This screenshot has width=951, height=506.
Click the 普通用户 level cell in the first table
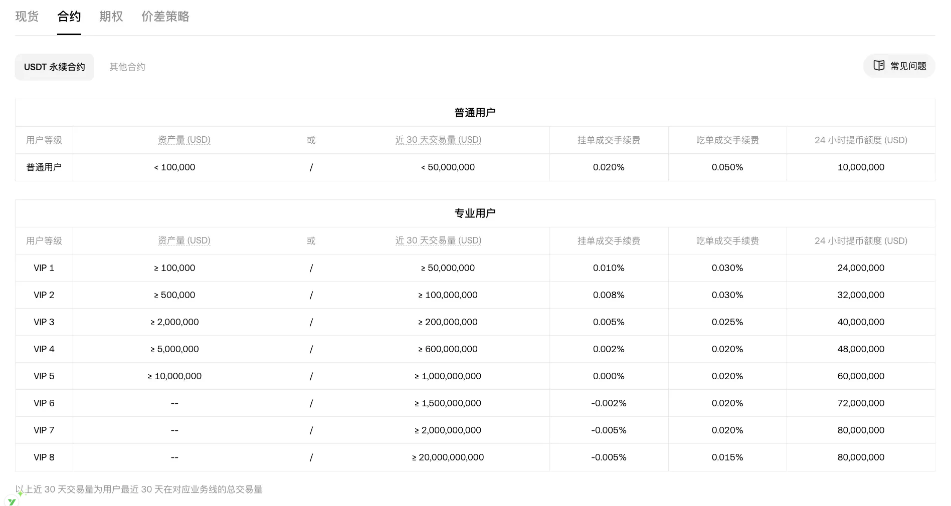[x=44, y=167]
